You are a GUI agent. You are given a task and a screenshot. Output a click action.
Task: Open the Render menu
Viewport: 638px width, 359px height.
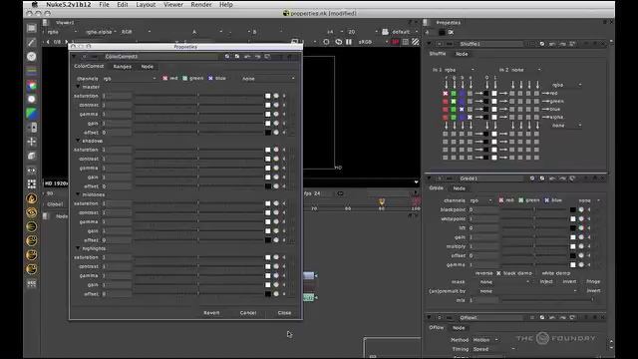click(x=201, y=4)
